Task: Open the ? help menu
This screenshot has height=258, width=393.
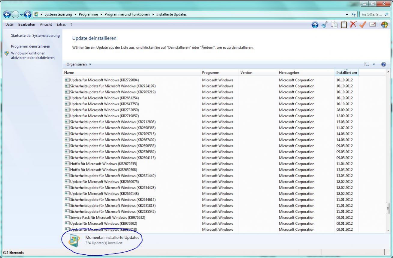Action: click(71, 25)
